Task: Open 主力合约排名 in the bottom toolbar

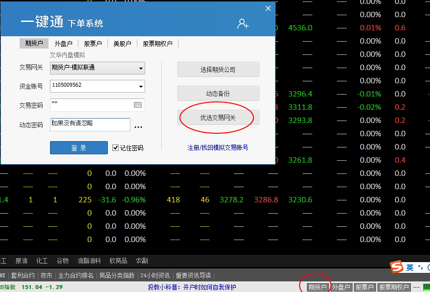Action: (x=75, y=275)
